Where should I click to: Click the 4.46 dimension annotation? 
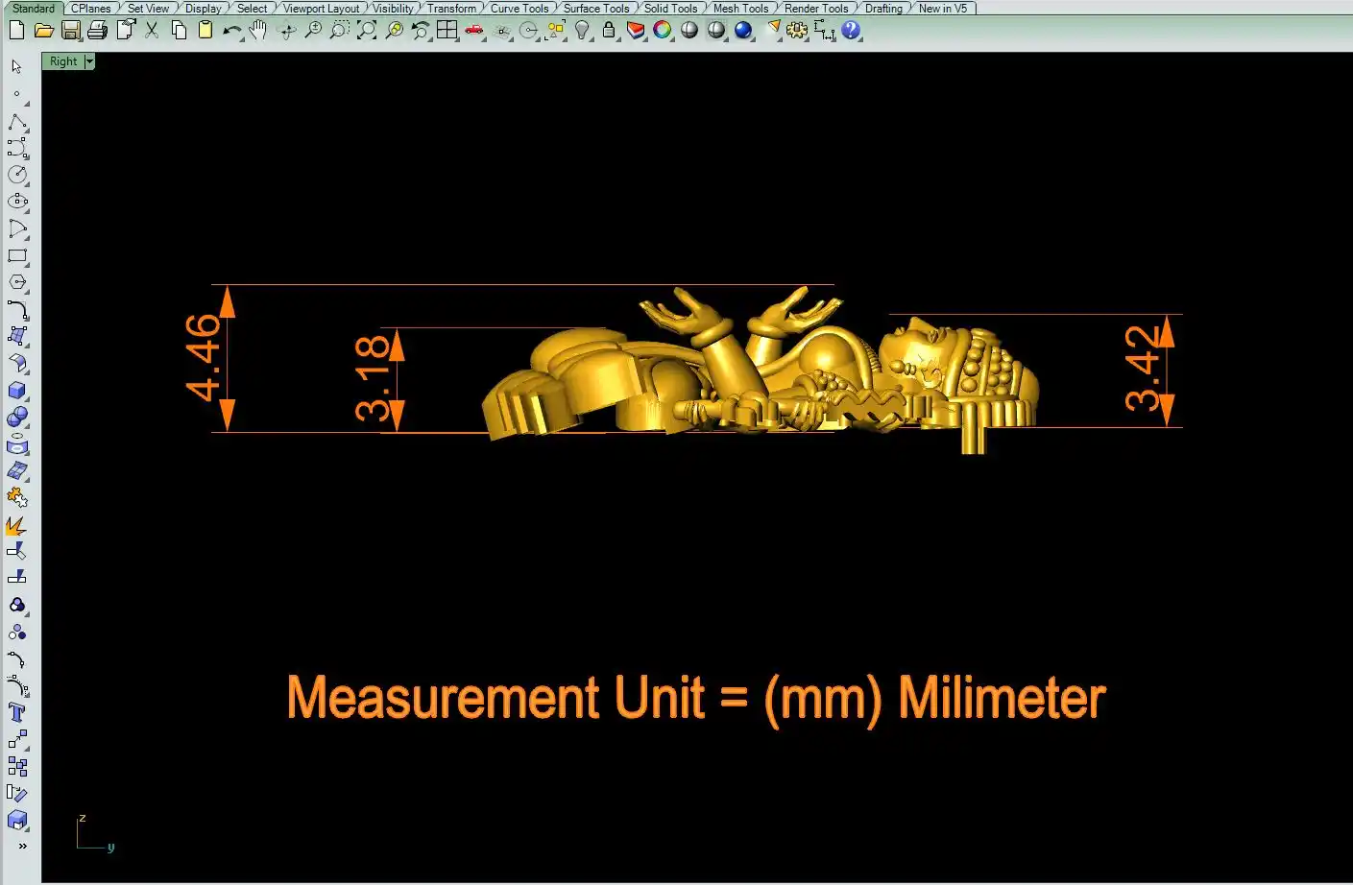tap(204, 358)
